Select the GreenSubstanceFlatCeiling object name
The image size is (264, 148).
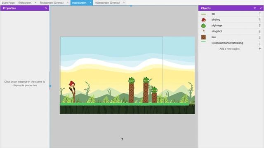click(227, 43)
